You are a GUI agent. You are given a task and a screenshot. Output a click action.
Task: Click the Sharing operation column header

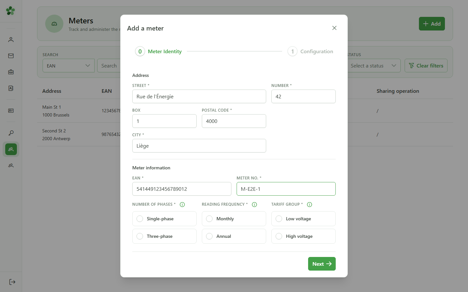coord(398,91)
